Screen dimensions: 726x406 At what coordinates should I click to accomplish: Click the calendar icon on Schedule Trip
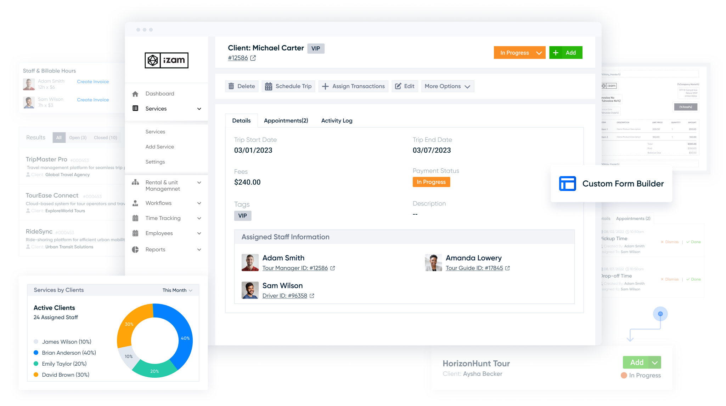pos(269,86)
